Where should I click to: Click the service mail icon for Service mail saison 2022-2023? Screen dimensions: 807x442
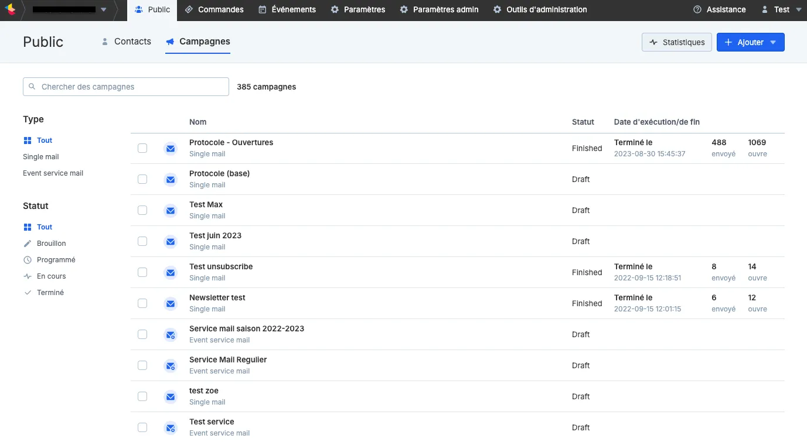[171, 335]
